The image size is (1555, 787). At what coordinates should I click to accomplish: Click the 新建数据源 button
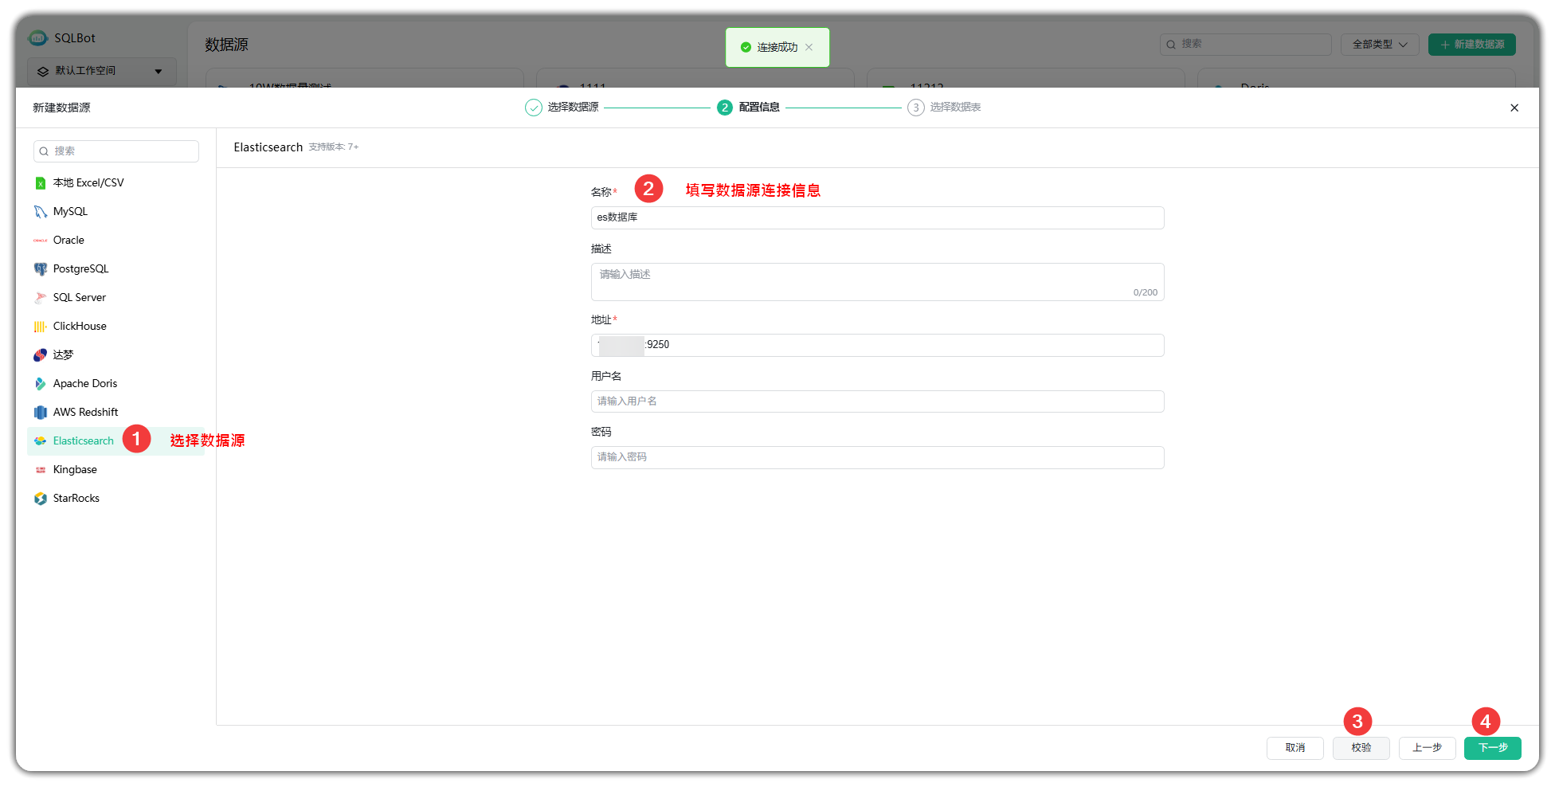click(x=1471, y=45)
